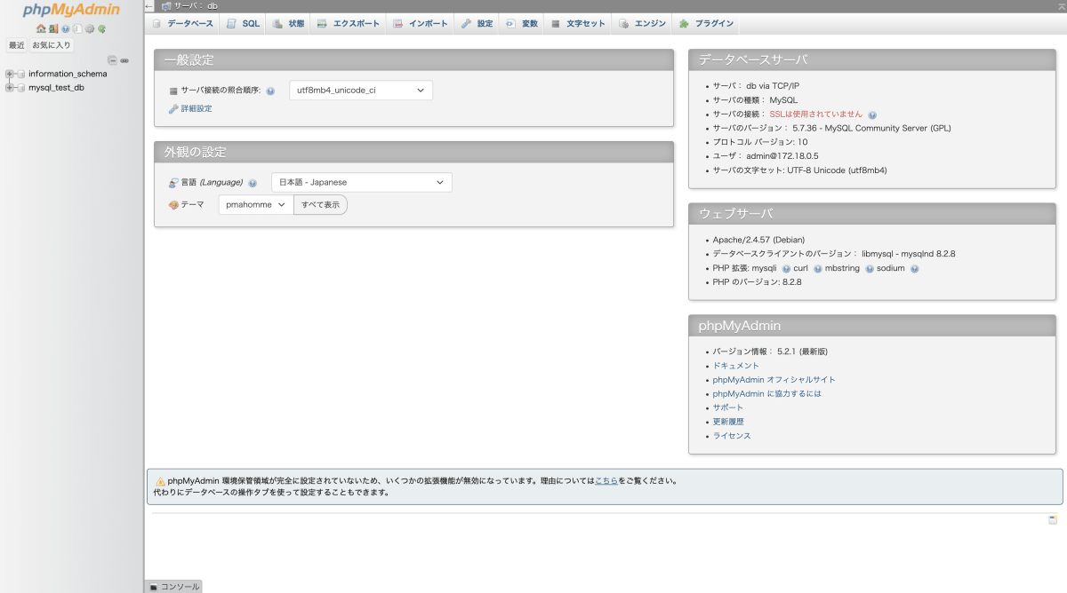
Task: Select information_schema database name
Action: click(x=68, y=74)
